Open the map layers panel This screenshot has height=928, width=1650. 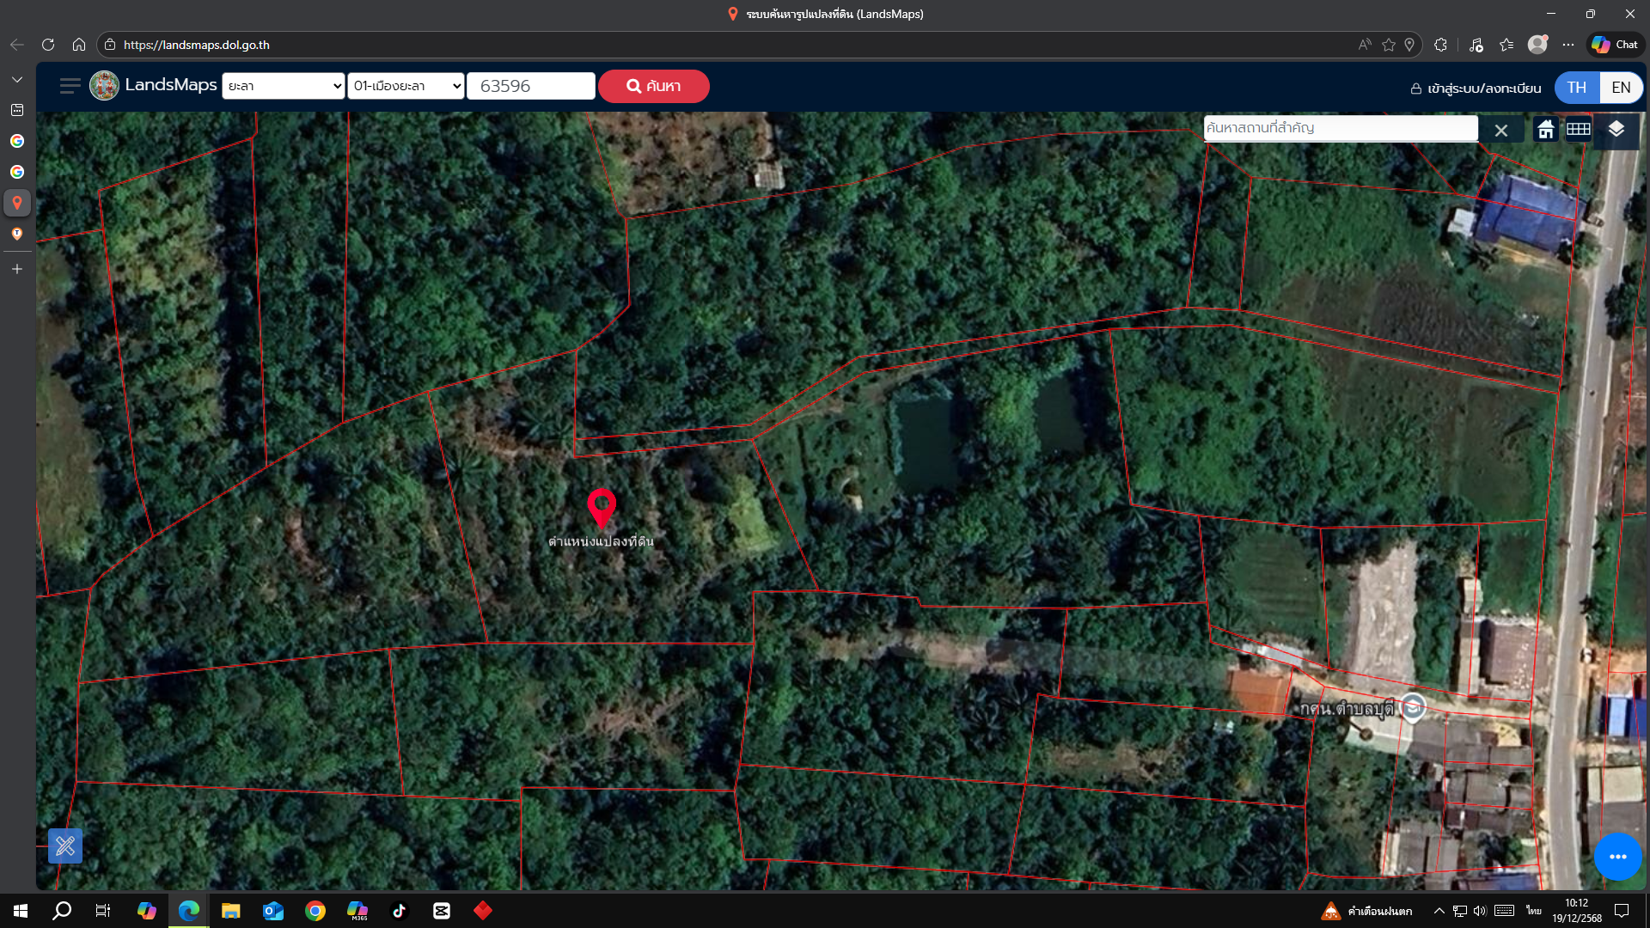pos(1616,130)
